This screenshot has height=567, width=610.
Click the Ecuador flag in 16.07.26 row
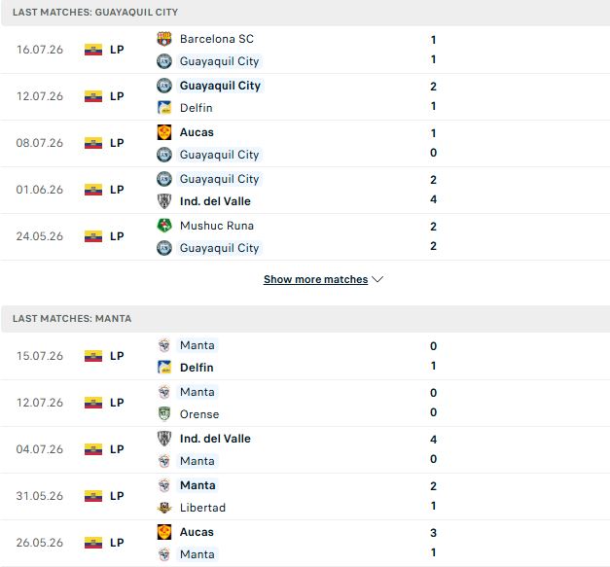tap(93, 50)
